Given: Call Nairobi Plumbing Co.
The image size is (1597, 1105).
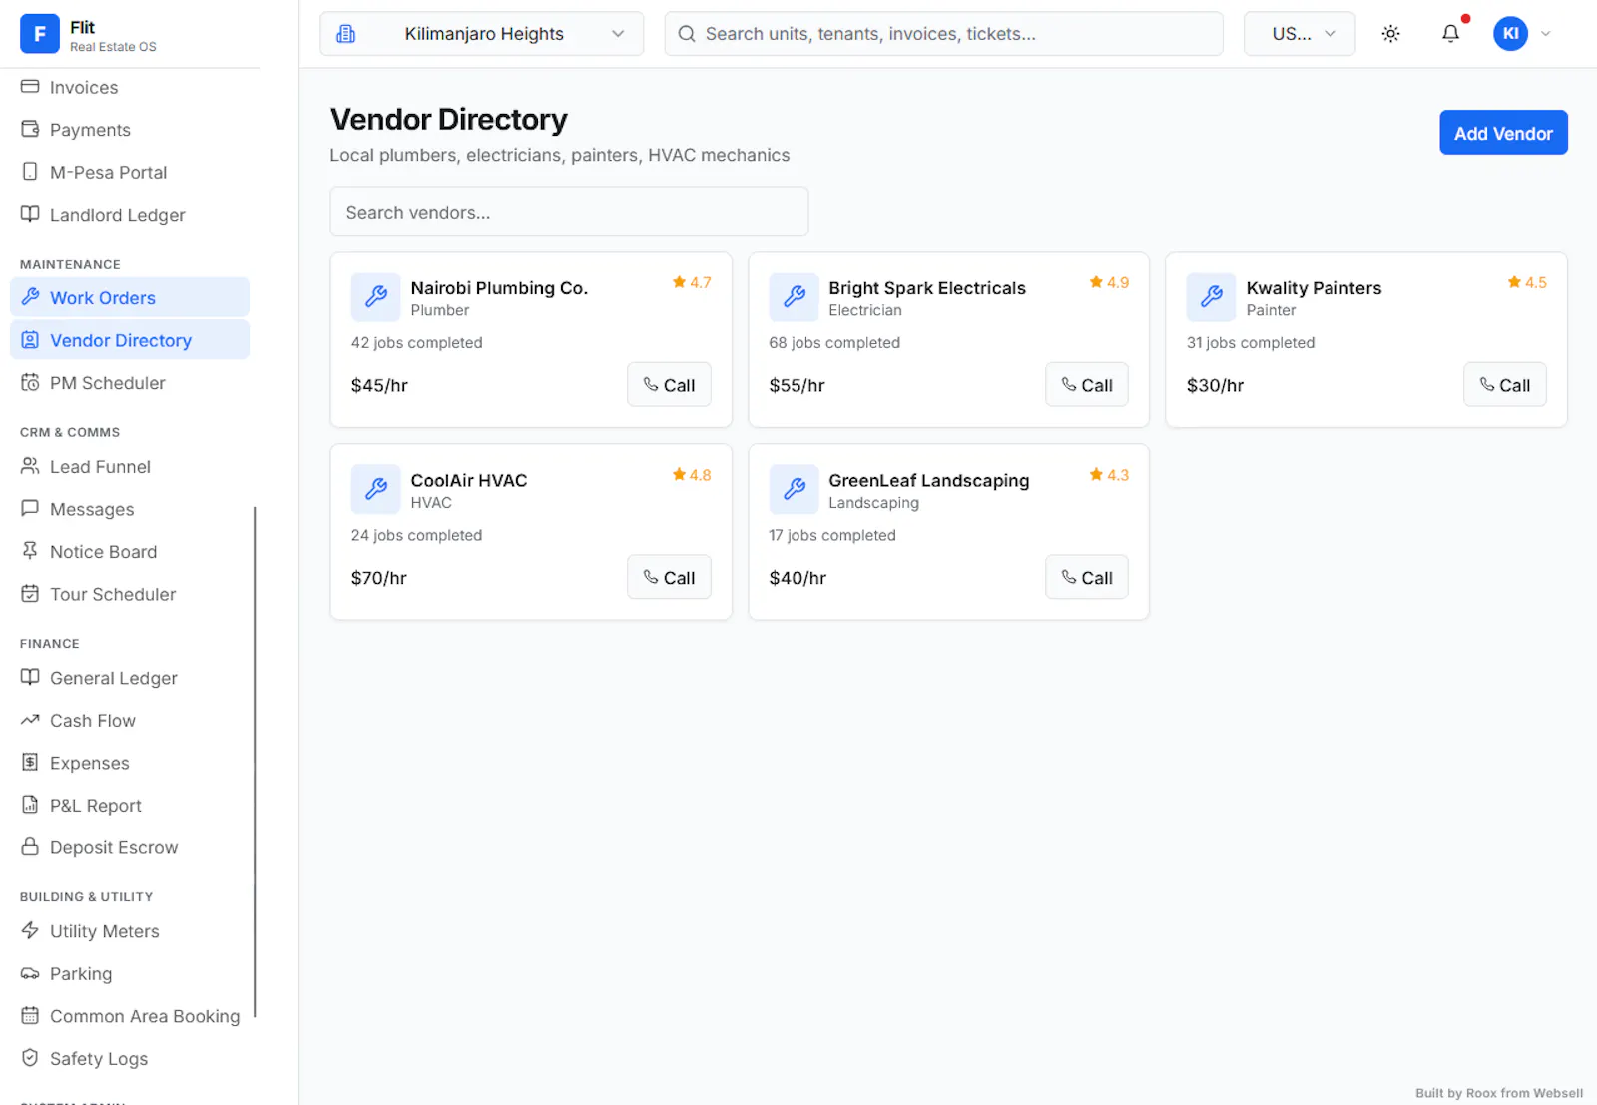Looking at the screenshot, I should (x=669, y=384).
